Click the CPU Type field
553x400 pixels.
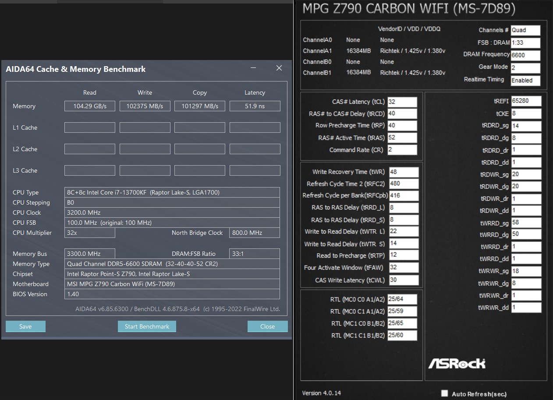tap(172, 192)
